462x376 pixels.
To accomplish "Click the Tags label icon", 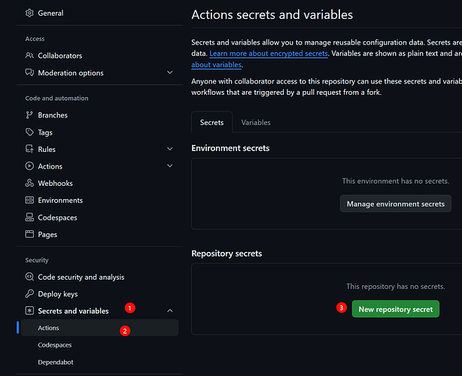I will [29, 132].
